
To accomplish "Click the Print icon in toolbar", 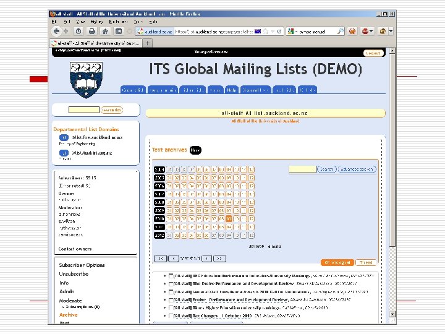I will pyautogui.click(x=91, y=32).
